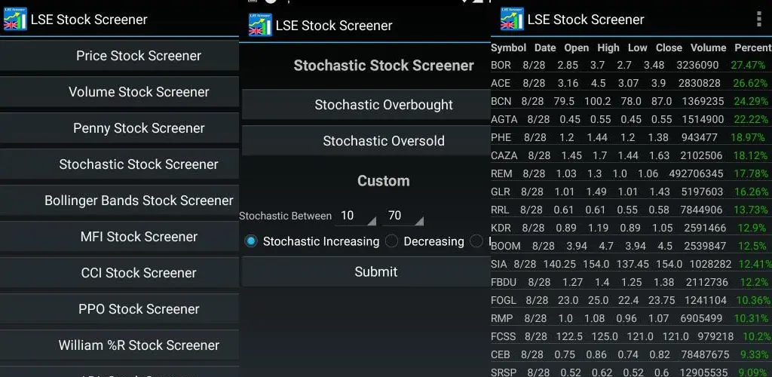The width and height of the screenshot is (772, 377).
Task: Tap close price 154.0 in SIA row
Action: 669,265
